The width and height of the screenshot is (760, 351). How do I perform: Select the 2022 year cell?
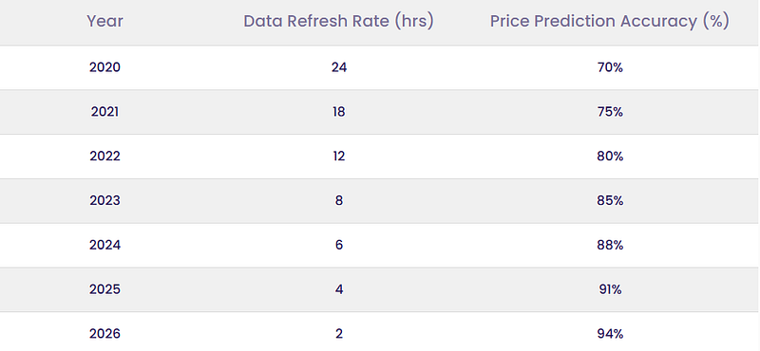[x=104, y=157]
